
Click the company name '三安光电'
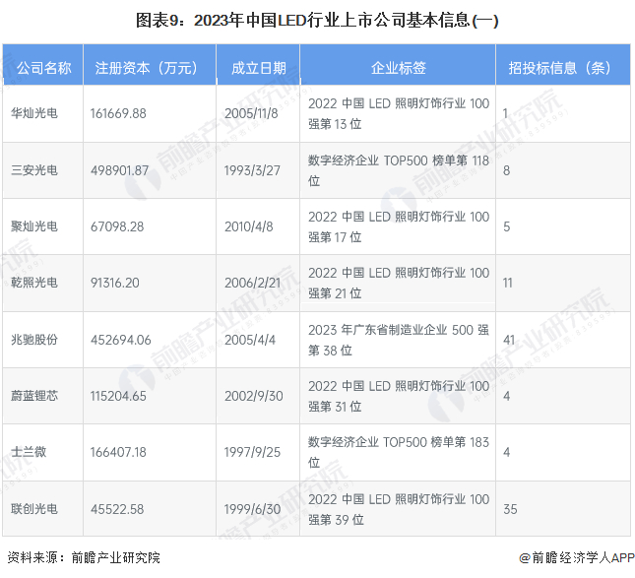point(34,170)
